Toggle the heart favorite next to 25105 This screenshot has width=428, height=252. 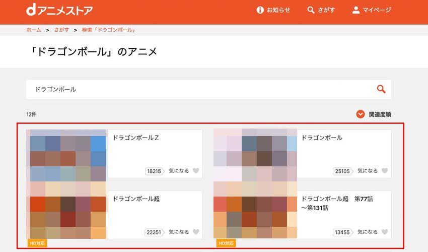pos(385,171)
